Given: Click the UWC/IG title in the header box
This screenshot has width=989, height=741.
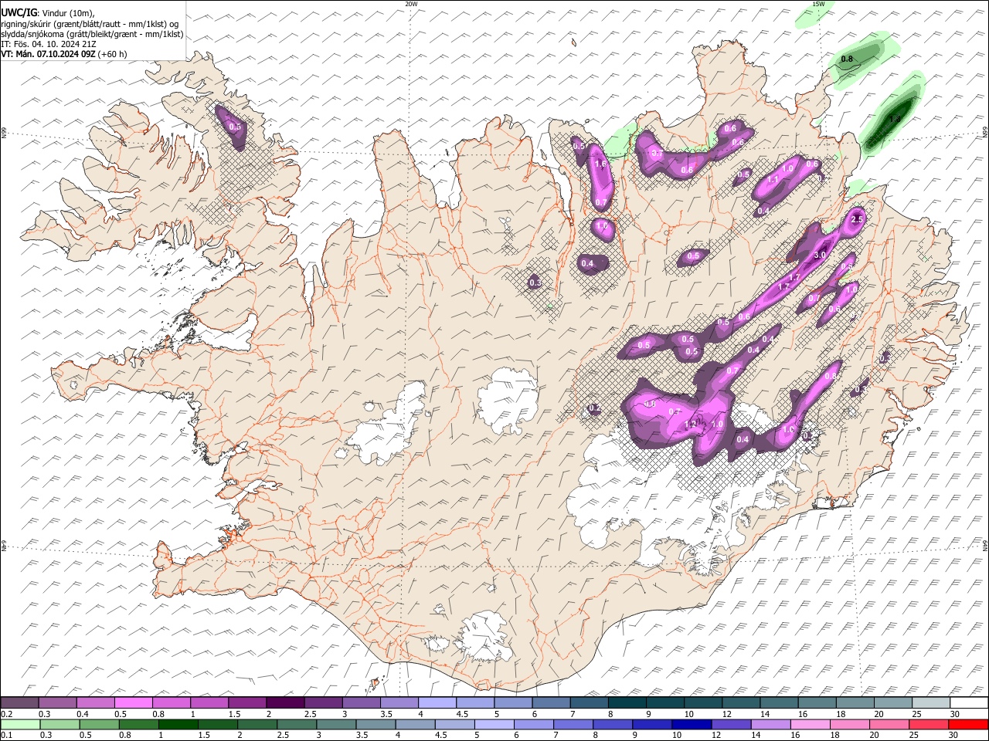Looking at the screenshot, I should [19, 12].
